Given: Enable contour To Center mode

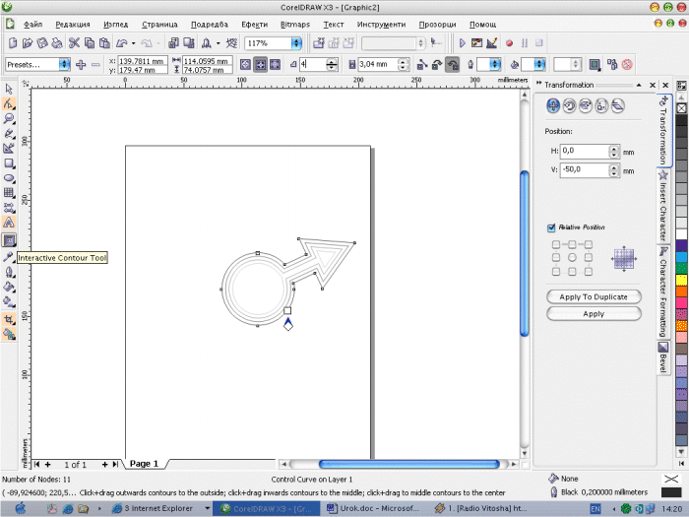Looking at the screenshot, I should [245, 65].
